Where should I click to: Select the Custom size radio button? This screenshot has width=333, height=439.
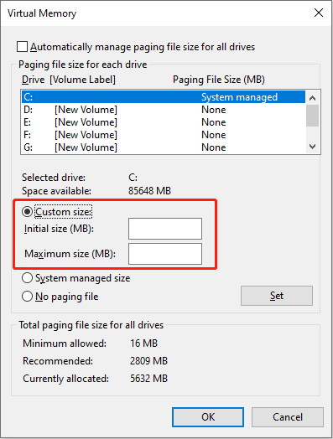(x=27, y=212)
